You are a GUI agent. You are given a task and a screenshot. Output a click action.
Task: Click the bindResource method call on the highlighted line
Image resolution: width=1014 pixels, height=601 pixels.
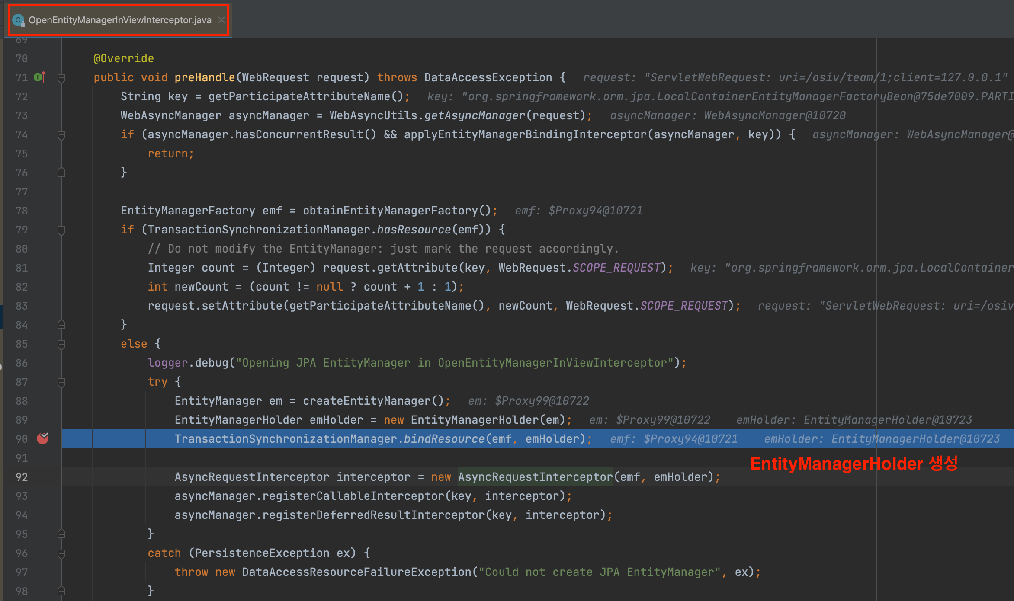pos(444,439)
